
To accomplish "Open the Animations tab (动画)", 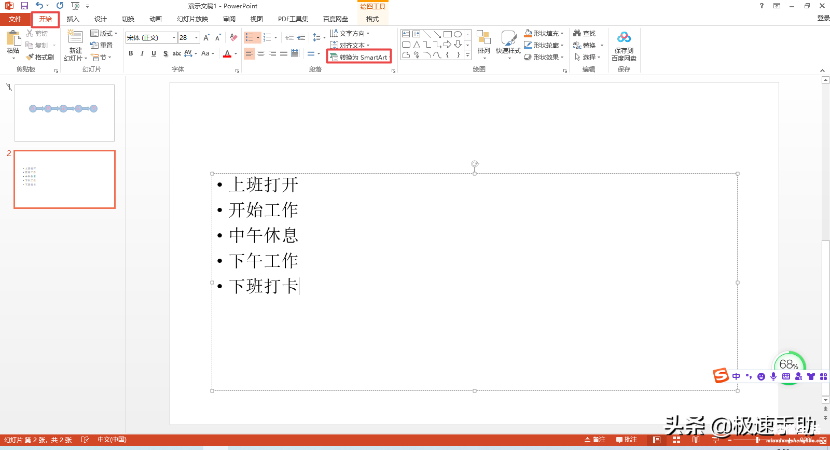I will pyautogui.click(x=156, y=19).
